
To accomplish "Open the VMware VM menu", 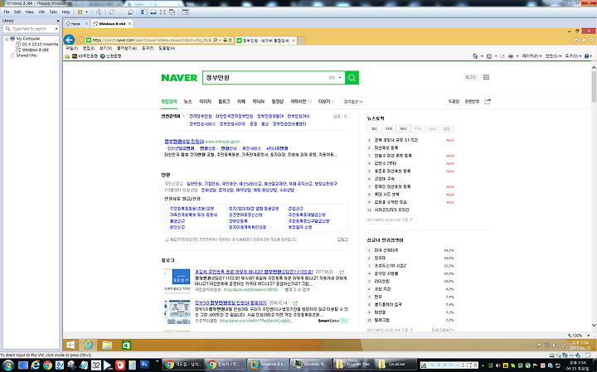I will [x=41, y=12].
